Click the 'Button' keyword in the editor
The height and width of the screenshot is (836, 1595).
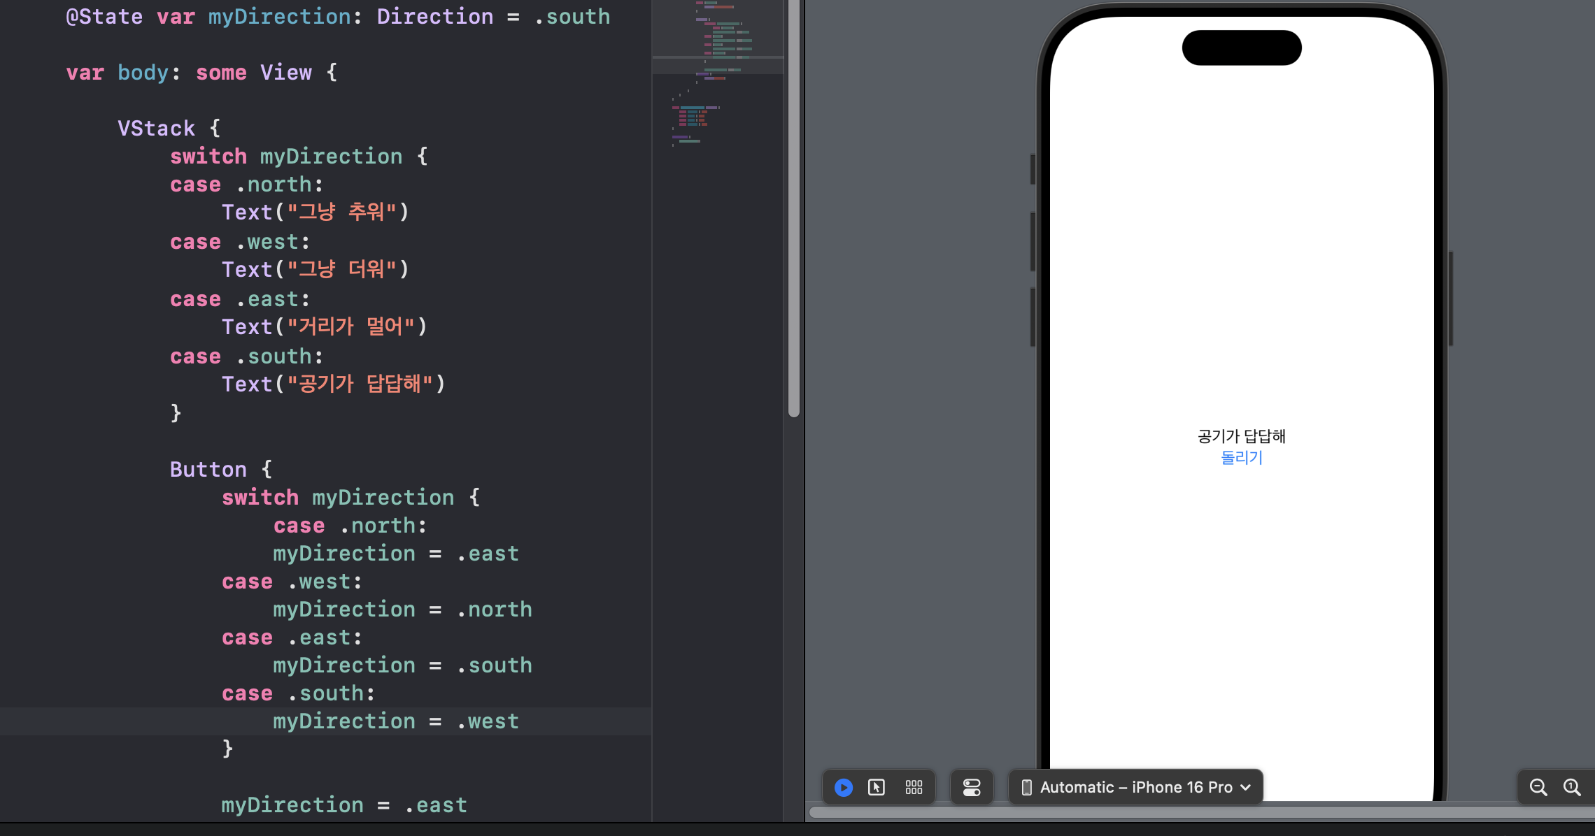coord(208,470)
